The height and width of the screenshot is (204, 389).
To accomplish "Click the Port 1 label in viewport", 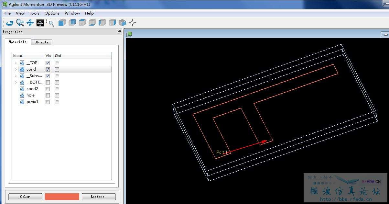I will point(222,152).
